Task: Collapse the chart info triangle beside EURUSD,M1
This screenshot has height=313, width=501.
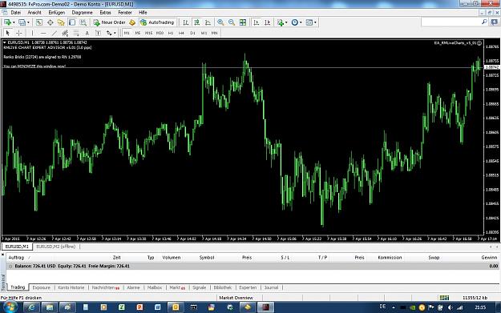Action: tap(5, 42)
